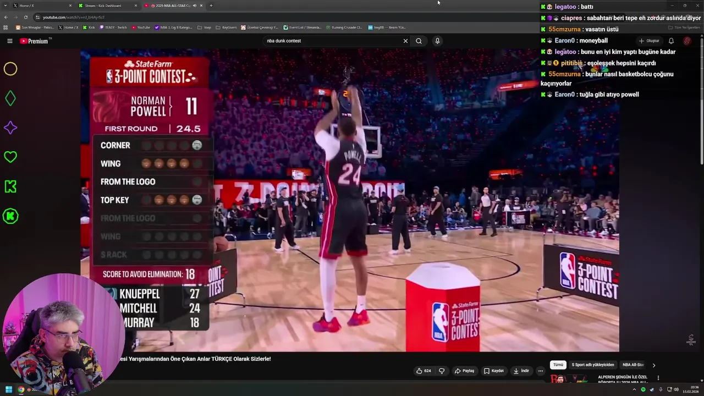Open the YouTube account avatar menu
The height and width of the screenshot is (396, 704).
click(x=687, y=41)
